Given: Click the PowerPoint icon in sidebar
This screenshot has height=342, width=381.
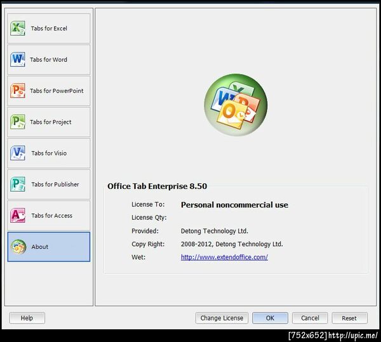Looking at the screenshot, I should coord(18,91).
